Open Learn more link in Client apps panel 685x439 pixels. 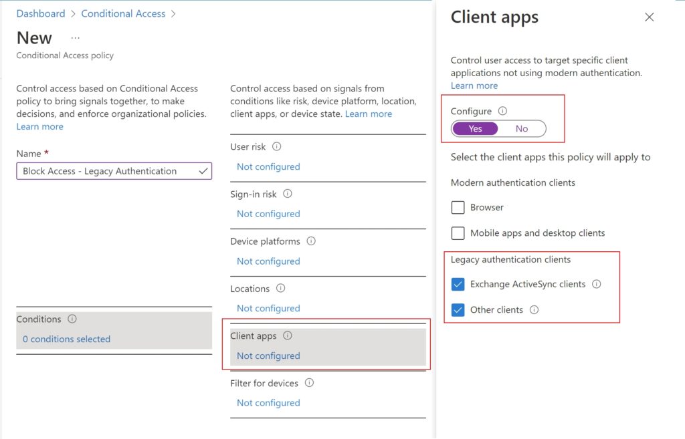(x=474, y=86)
